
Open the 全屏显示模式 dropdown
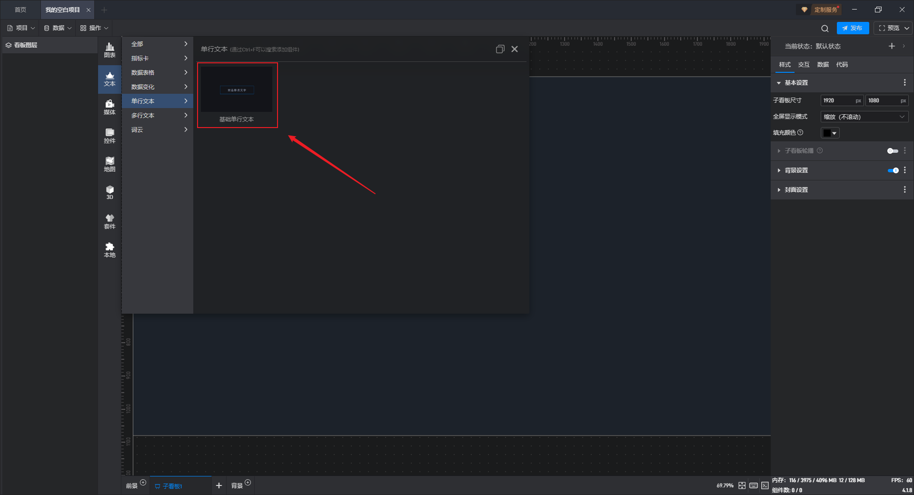[x=864, y=117]
